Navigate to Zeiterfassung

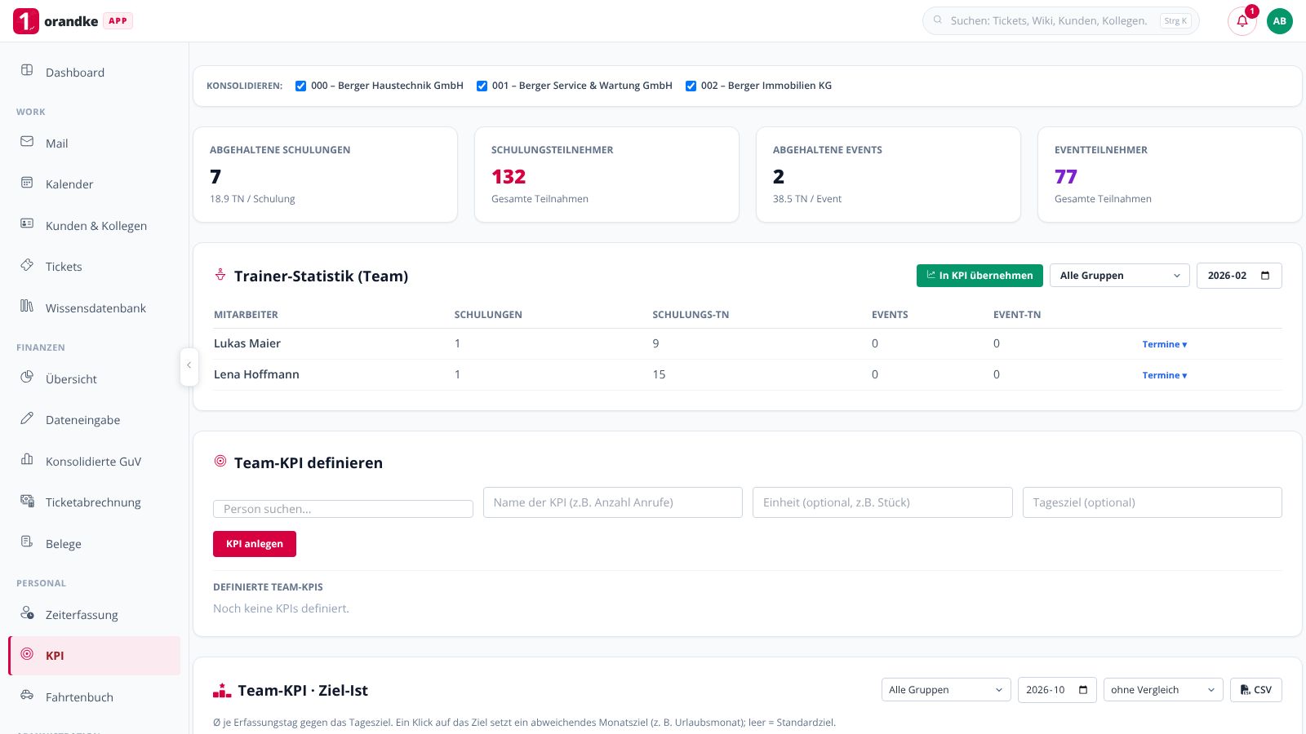pyautogui.click(x=94, y=615)
